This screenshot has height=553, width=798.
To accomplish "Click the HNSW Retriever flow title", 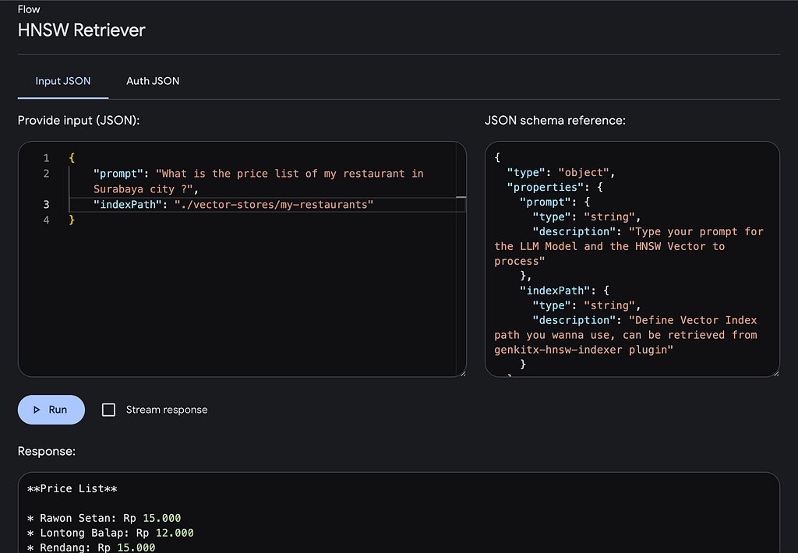I will coord(82,30).
